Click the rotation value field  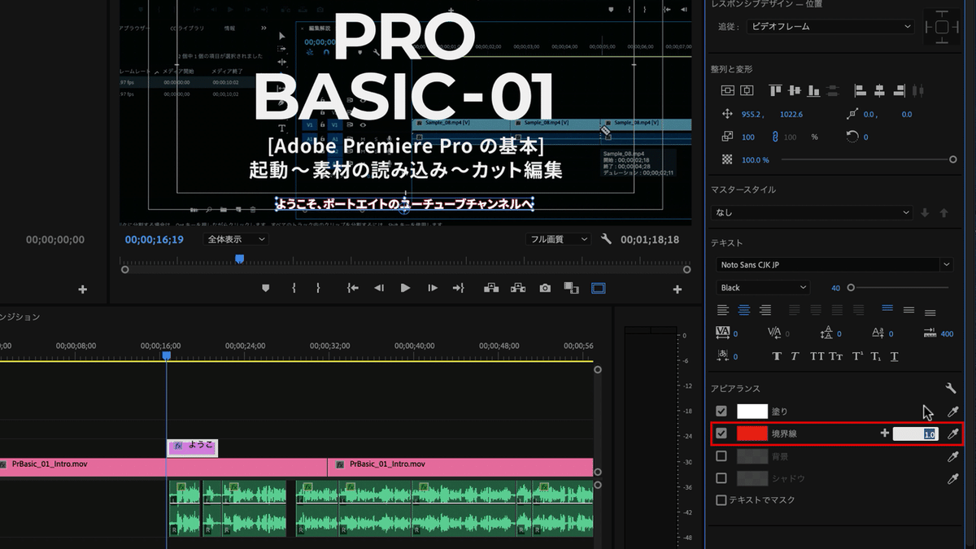pyautogui.click(x=865, y=137)
